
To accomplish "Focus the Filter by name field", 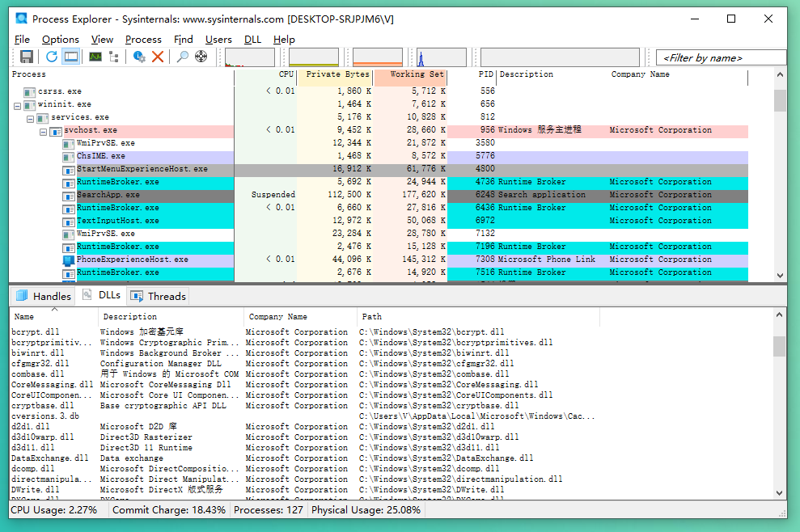I will [721, 57].
